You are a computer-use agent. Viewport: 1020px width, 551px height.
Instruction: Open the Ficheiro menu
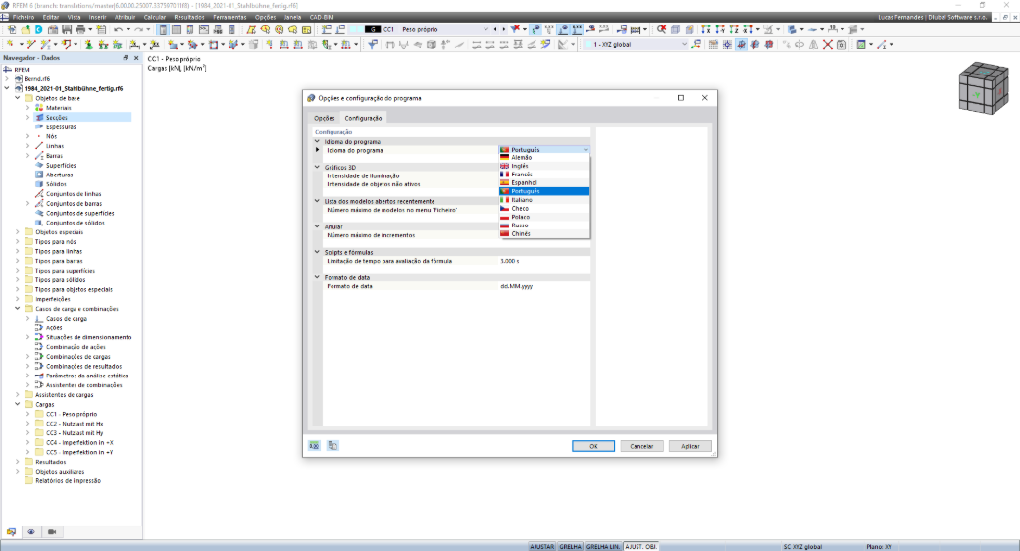(x=24, y=17)
